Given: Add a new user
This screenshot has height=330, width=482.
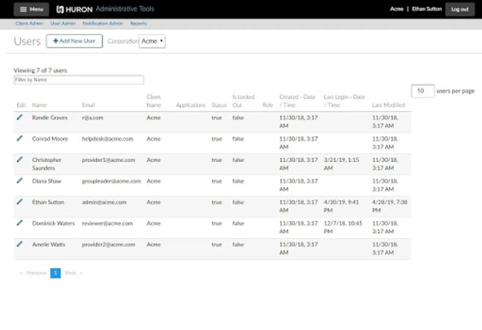Looking at the screenshot, I should (74, 41).
